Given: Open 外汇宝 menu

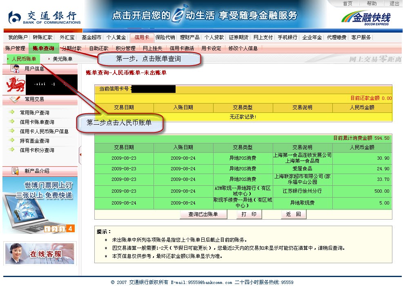Looking at the screenshot, I should [x=67, y=37].
